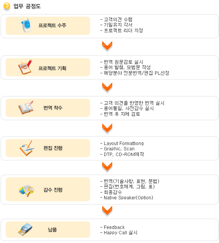Click the open book with quill icon
Screen dimensions: 219x243
point(26,107)
